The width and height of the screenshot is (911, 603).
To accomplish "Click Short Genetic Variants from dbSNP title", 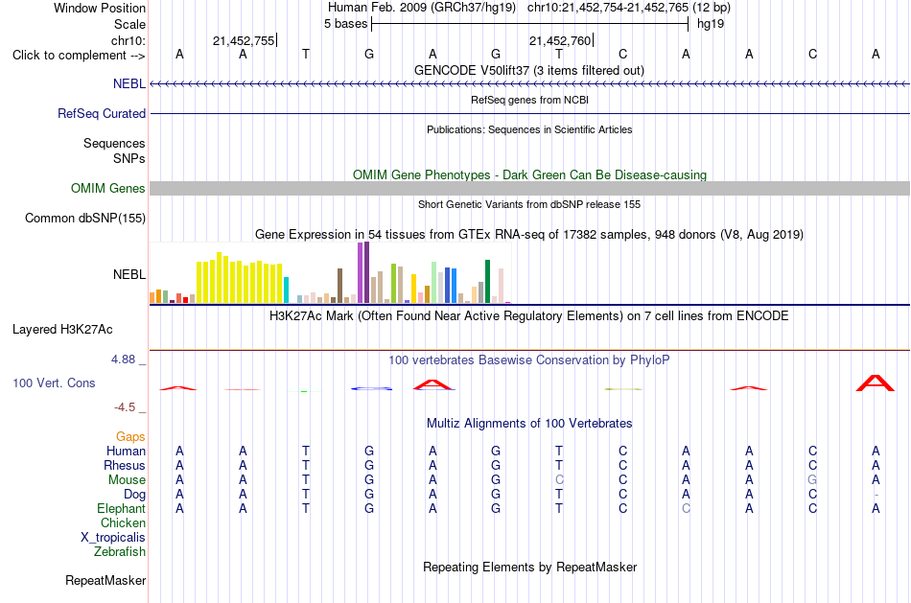I will (528, 204).
